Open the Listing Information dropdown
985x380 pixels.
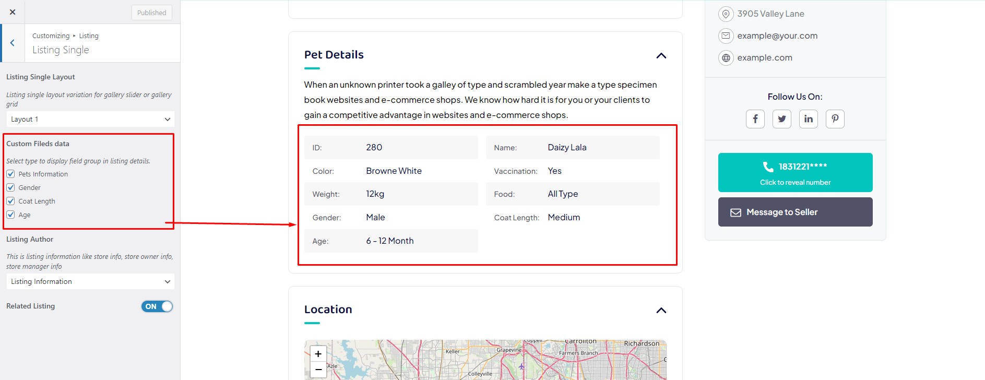click(x=90, y=281)
